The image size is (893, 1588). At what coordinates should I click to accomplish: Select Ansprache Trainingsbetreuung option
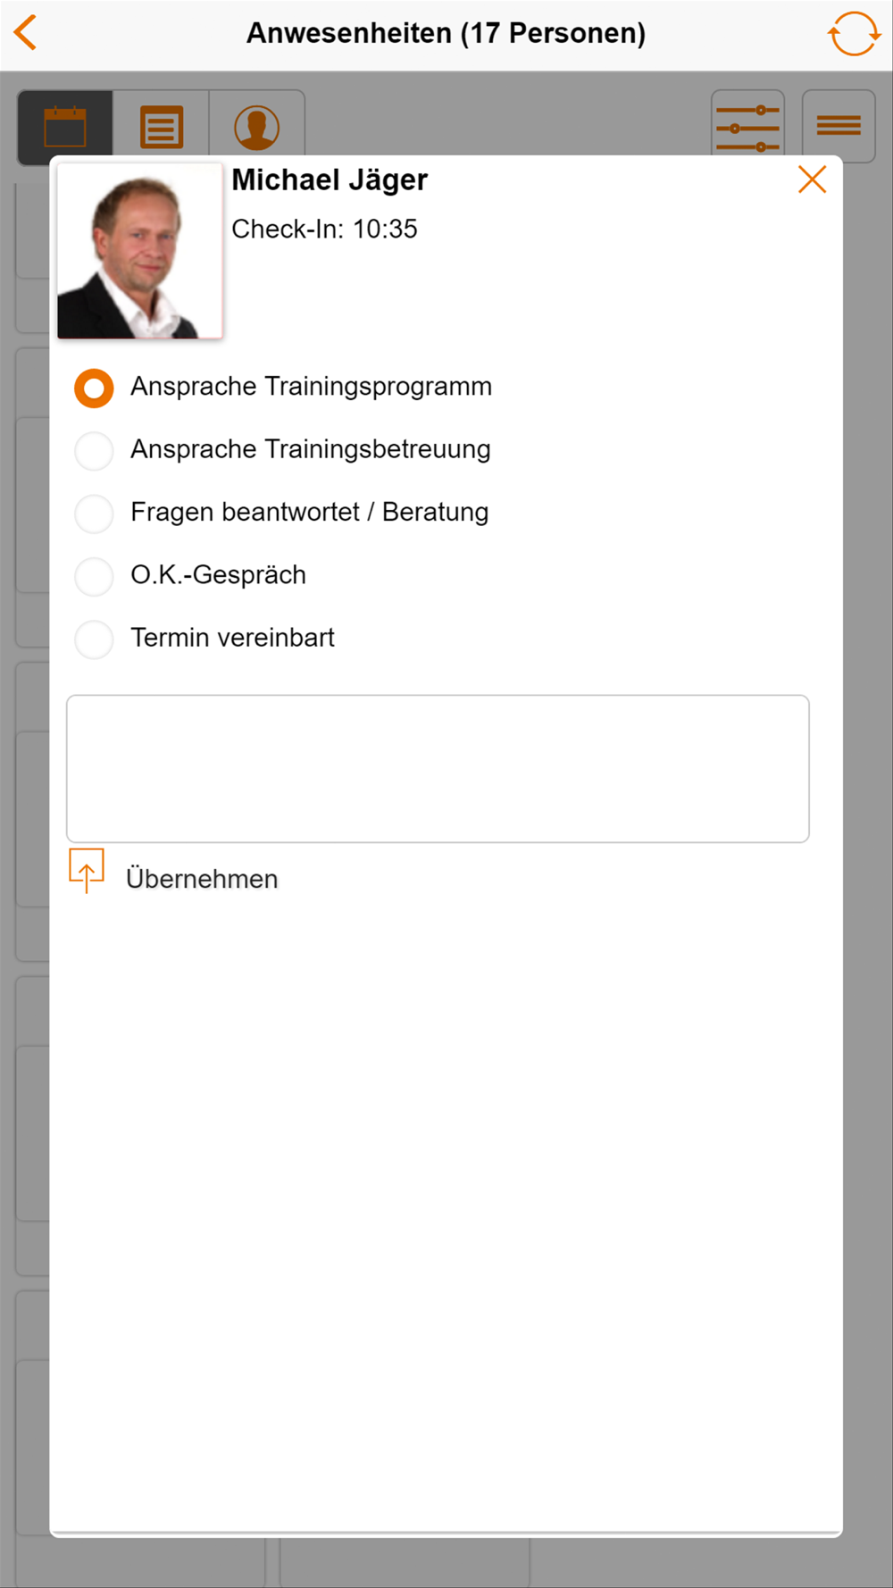click(x=94, y=451)
